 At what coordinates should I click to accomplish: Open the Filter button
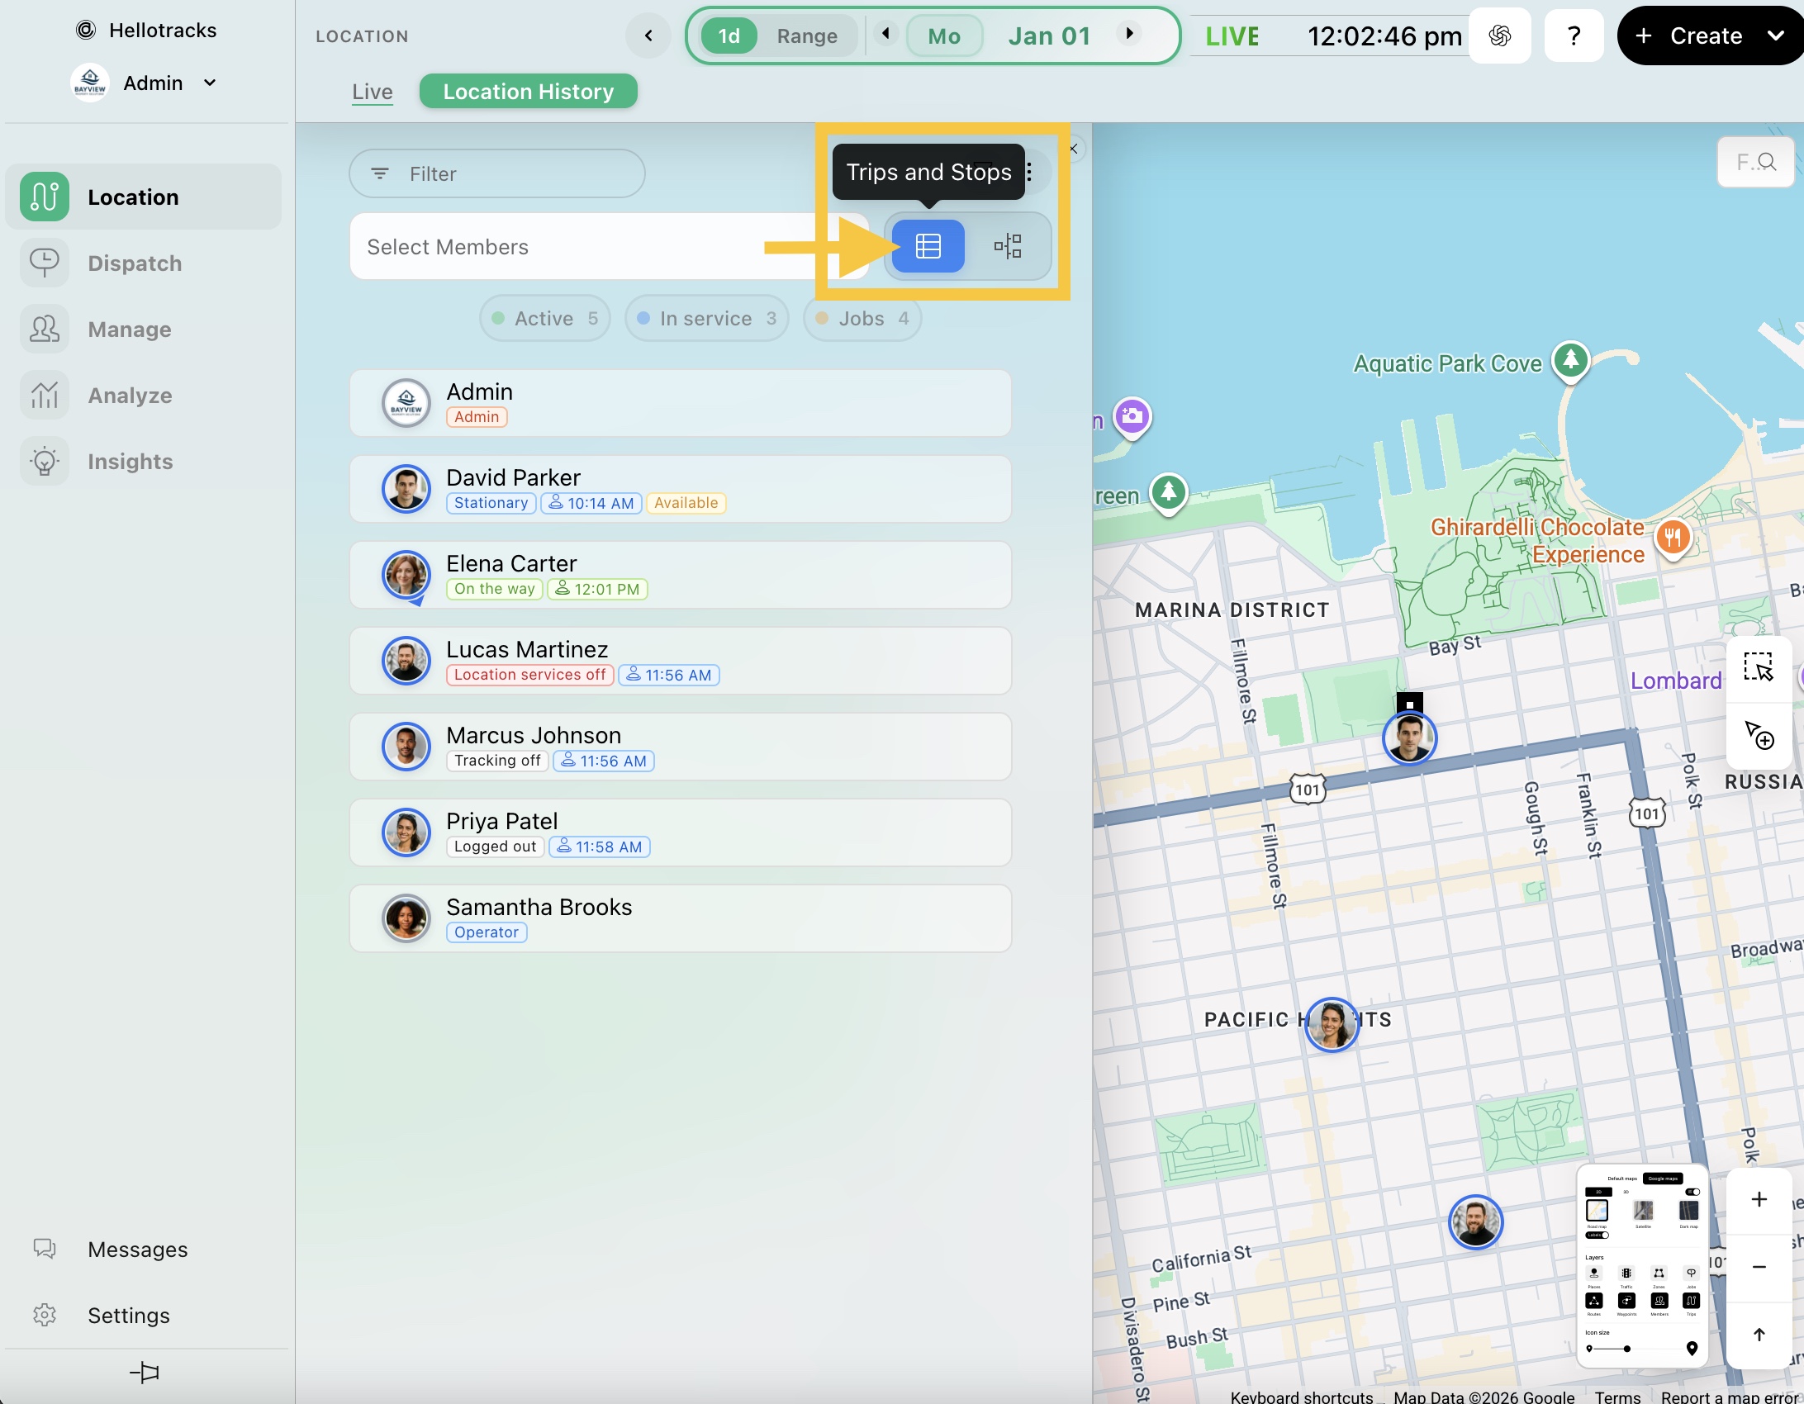pos(496,173)
